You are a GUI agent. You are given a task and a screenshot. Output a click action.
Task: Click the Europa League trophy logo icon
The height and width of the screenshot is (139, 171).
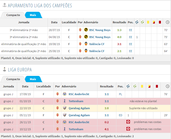[x=5, y=69]
